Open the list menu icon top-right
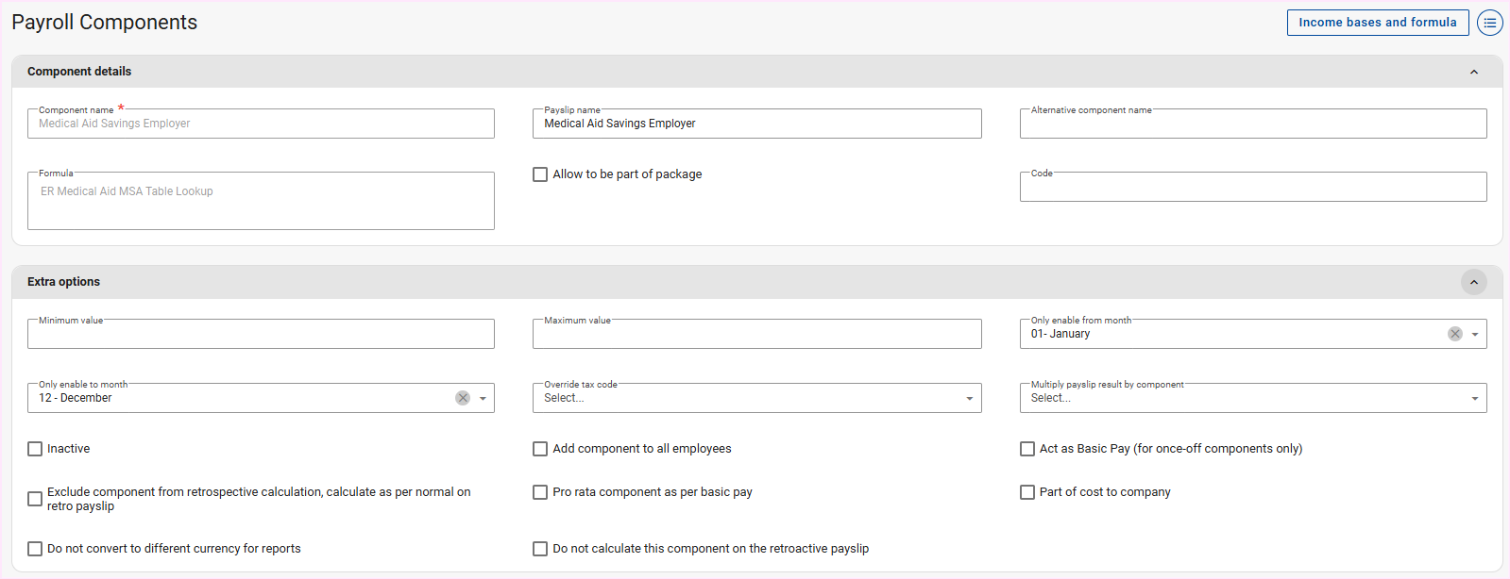Image resolution: width=1510 pixels, height=579 pixels. pyautogui.click(x=1489, y=23)
